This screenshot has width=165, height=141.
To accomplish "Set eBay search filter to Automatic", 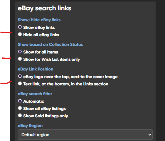I will (x=20, y=101).
